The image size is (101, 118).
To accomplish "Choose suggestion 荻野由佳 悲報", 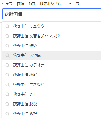I will (52, 114).
